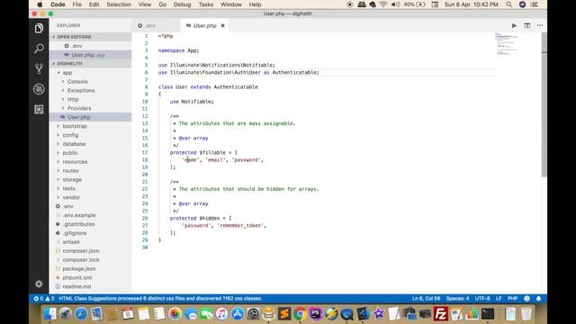
Task: Open the Selection menu
Action: pyautogui.click(x=118, y=4)
